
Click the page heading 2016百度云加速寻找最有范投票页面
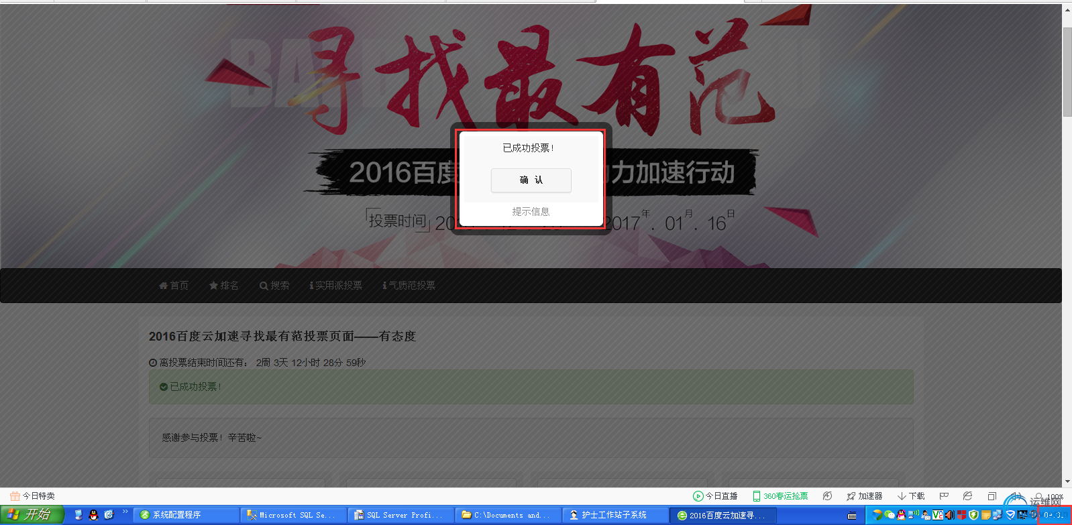(282, 337)
